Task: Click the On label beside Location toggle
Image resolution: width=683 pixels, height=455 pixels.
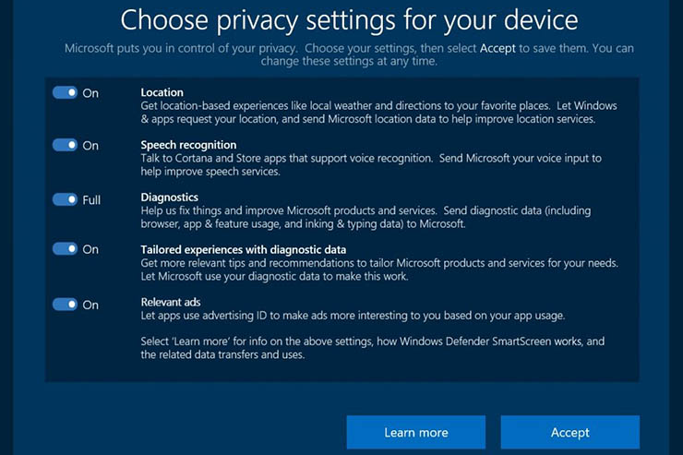Action: [90, 93]
